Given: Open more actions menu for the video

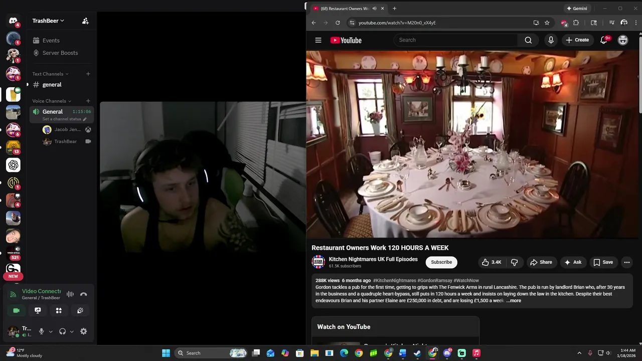Looking at the screenshot, I should 626,262.
